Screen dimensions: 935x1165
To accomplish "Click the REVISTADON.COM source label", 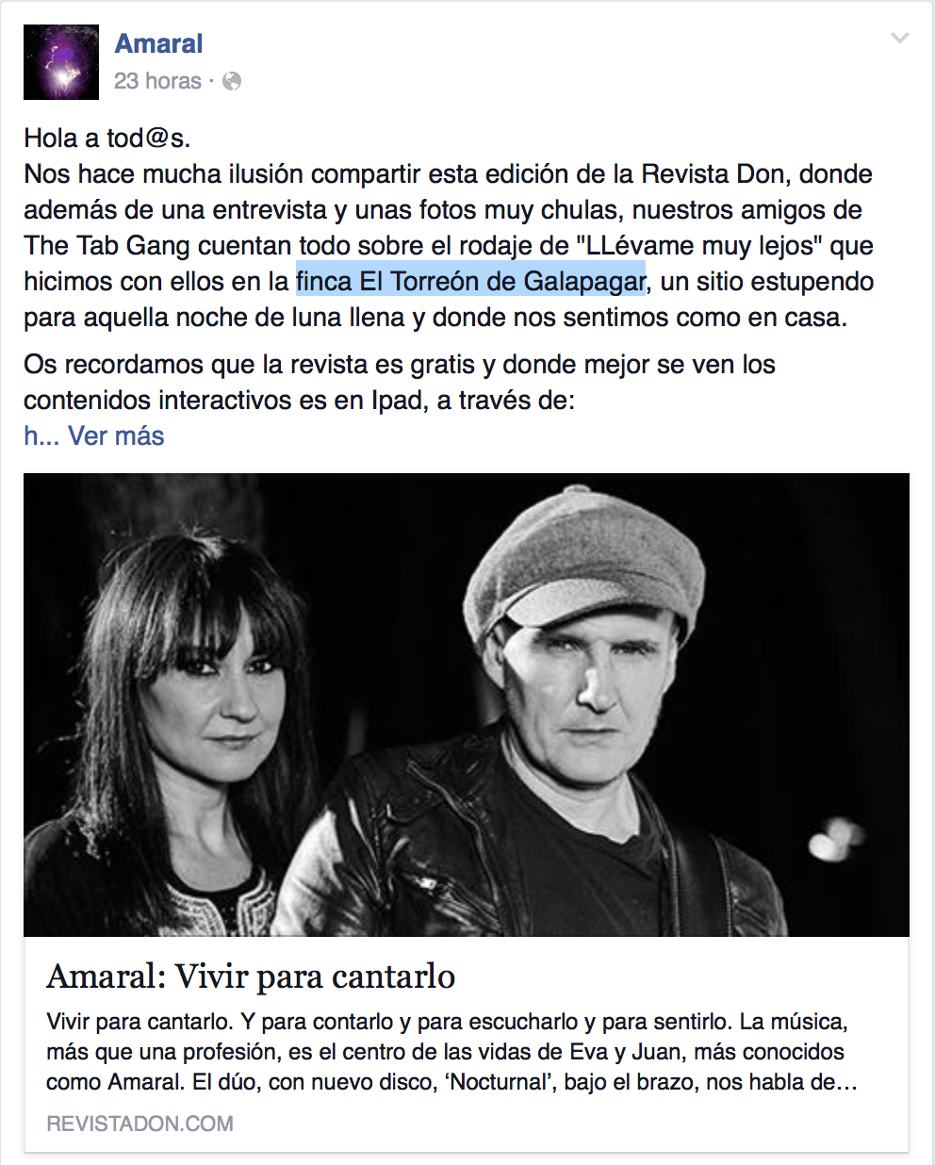I will click(139, 1124).
